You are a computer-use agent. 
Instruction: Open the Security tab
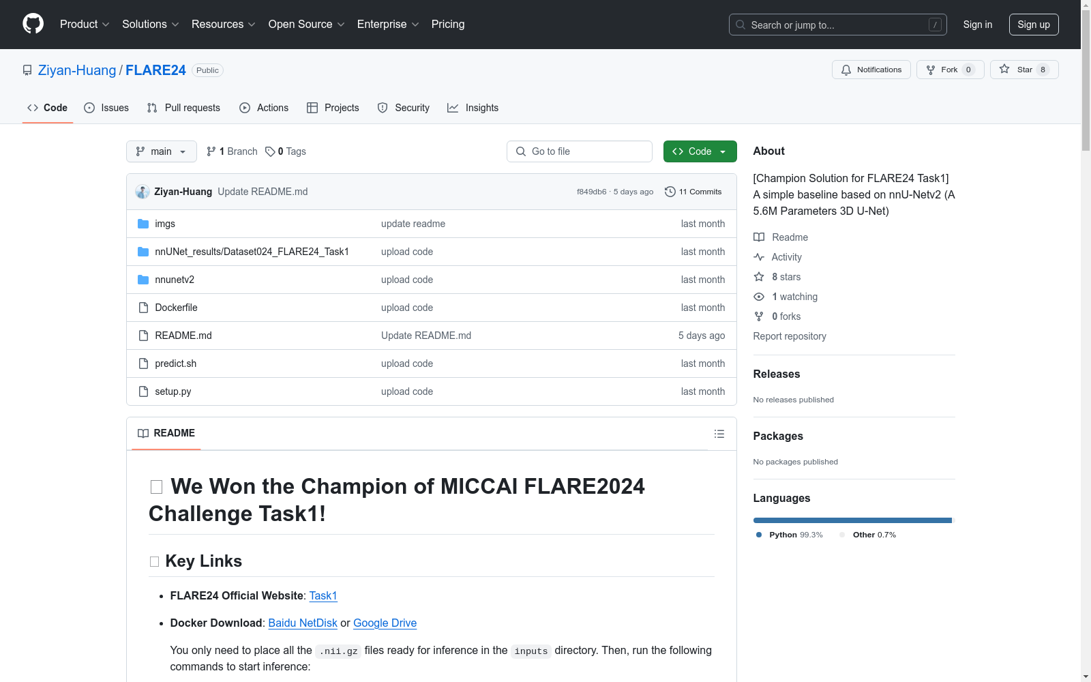pos(404,108)
